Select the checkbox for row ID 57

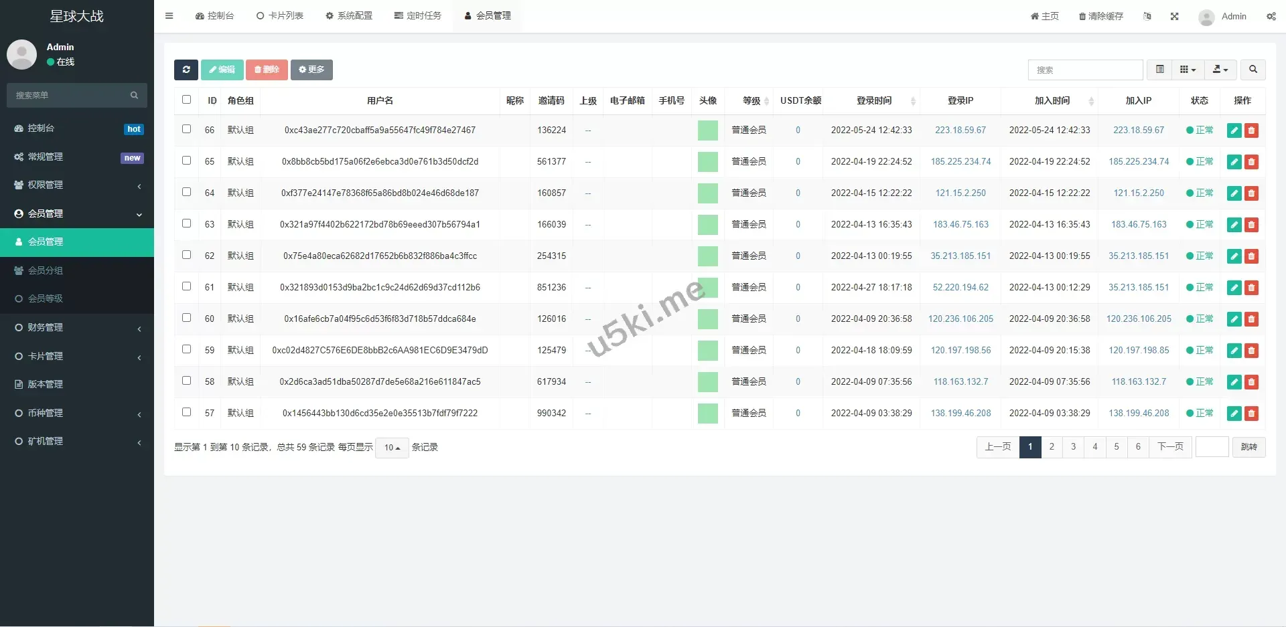pyautogui.click(x=186, y=412)
